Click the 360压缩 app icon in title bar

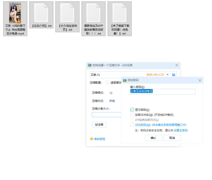[x=90, y=65]
